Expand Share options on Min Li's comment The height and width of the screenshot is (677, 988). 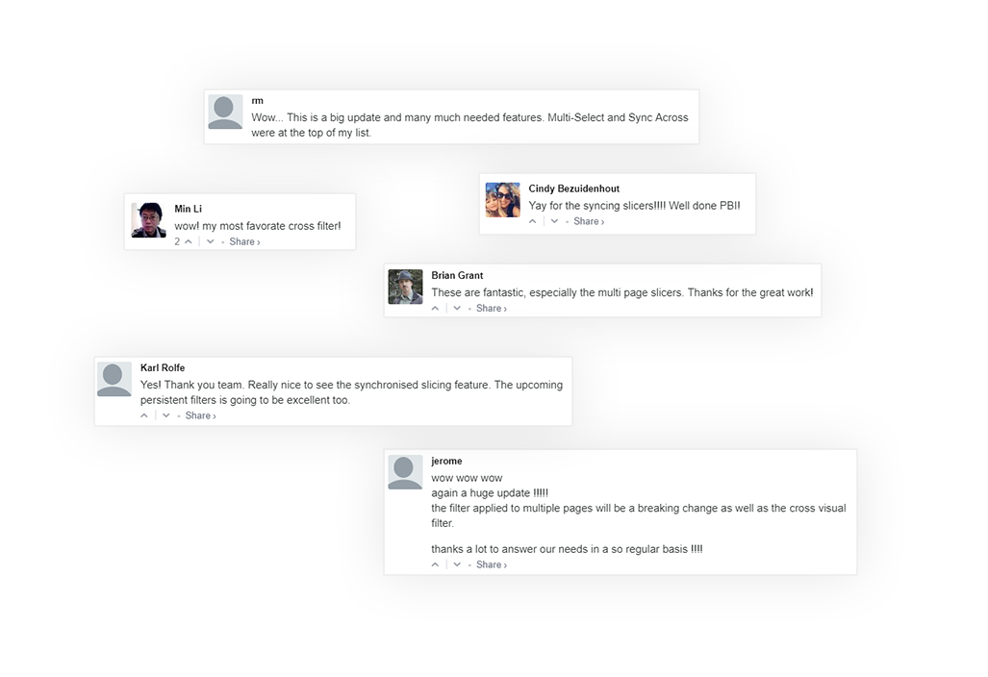coord(244,241)
